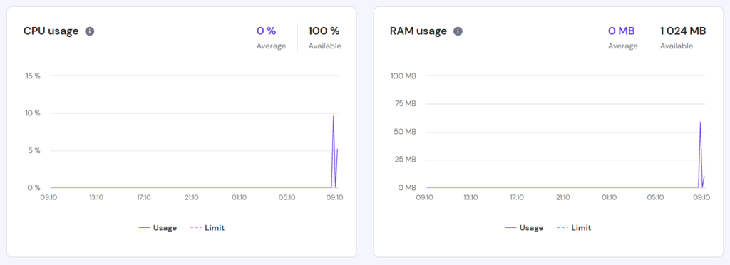Click the 05:10 label on RAM chart
This screenshot has height=265, width=730.
tap(656, 197)
